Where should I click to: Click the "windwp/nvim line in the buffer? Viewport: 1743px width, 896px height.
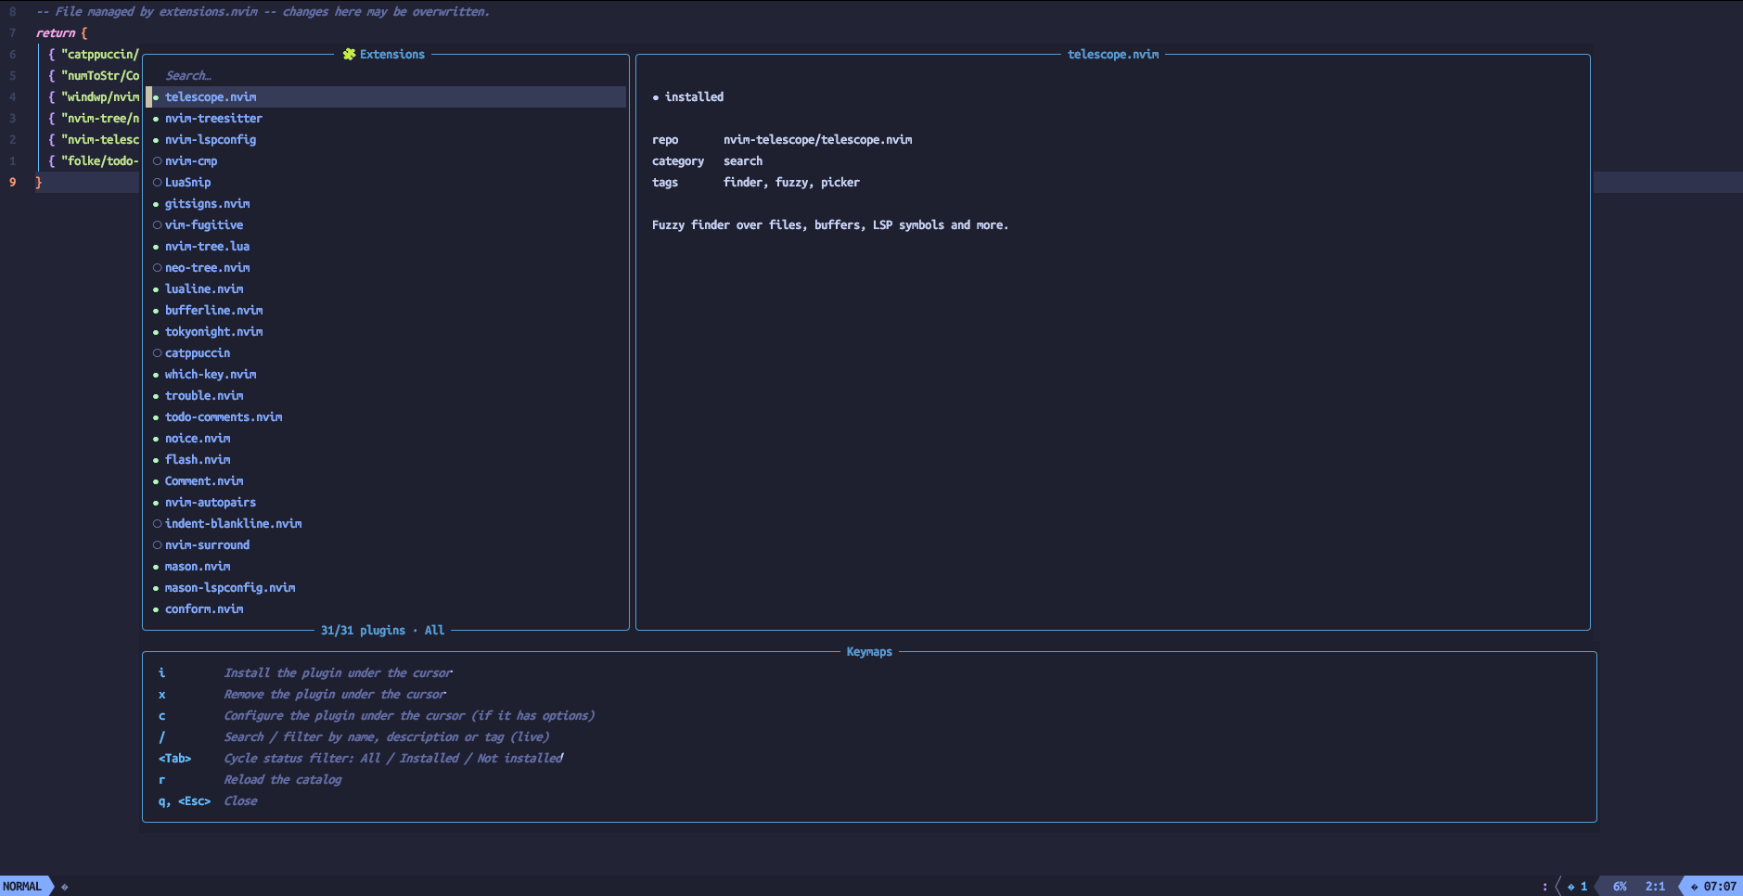(x=94, y=97)
